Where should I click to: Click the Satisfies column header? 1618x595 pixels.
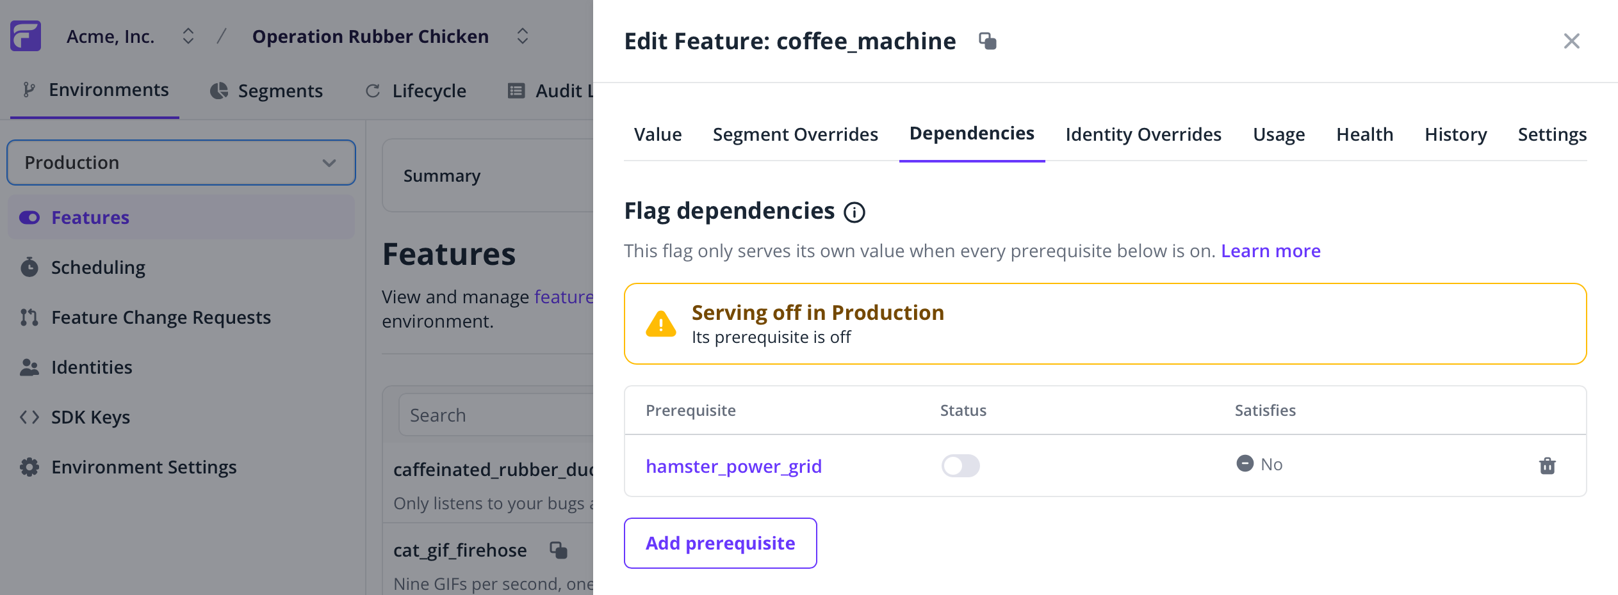click(1265, 410)
